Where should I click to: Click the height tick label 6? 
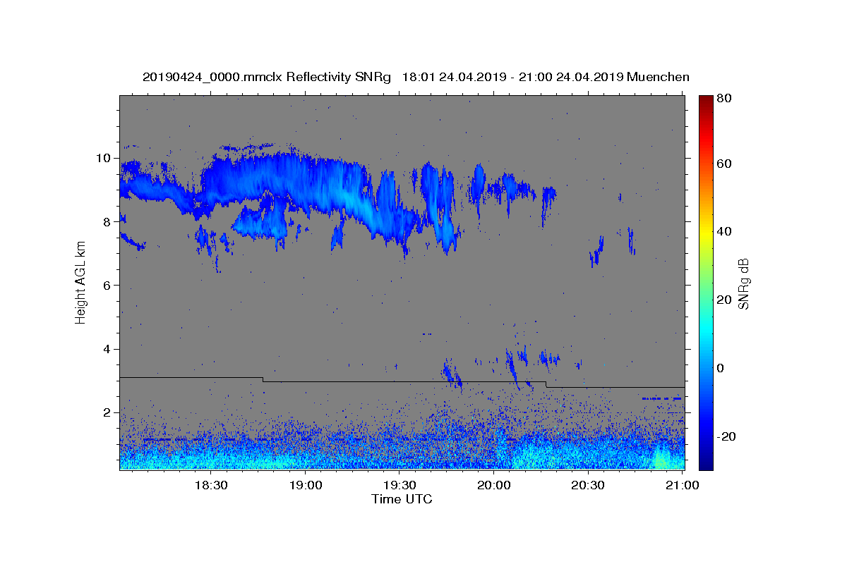tap(109, 286)
